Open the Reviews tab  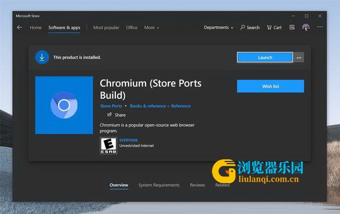(197, 185)
